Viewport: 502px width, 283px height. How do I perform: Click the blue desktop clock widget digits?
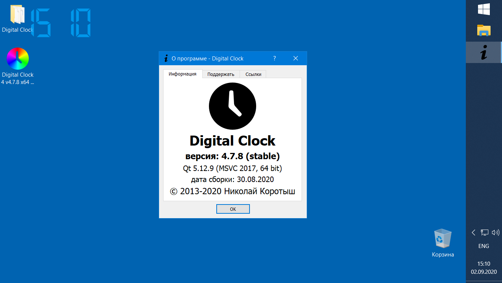tap(61, 23)
